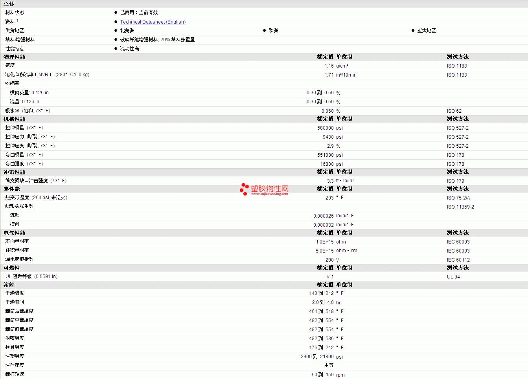This screenshot has height=379, width=528.
Task: Click the 冲击性能 section header
Action: pos(15,172)
